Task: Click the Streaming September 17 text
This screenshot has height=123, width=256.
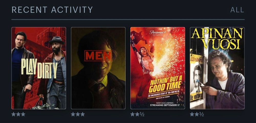Action: coord(165,105)
